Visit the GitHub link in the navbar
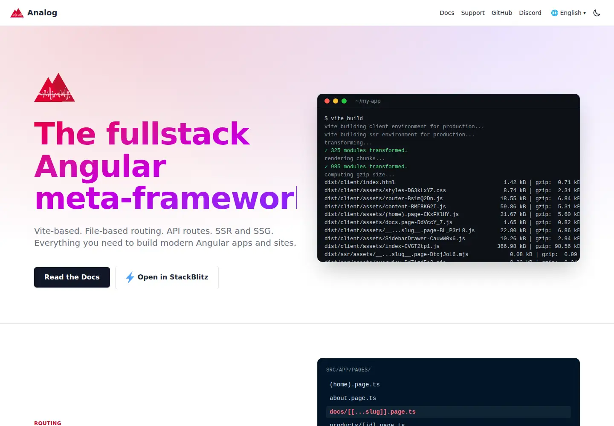This screenshot has height=426, width=614. (502, 13)
